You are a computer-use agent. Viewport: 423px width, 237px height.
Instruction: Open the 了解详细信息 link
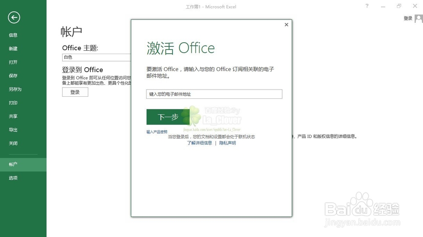coord(200,143)
